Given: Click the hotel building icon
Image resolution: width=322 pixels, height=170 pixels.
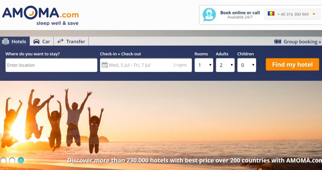Looking at the screenshot, I should (5, 41).
